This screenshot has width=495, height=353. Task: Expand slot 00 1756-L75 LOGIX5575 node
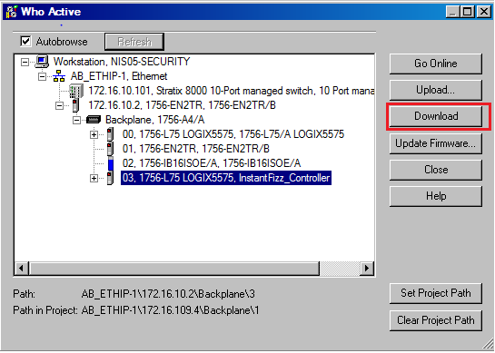[x=94, y=134]
